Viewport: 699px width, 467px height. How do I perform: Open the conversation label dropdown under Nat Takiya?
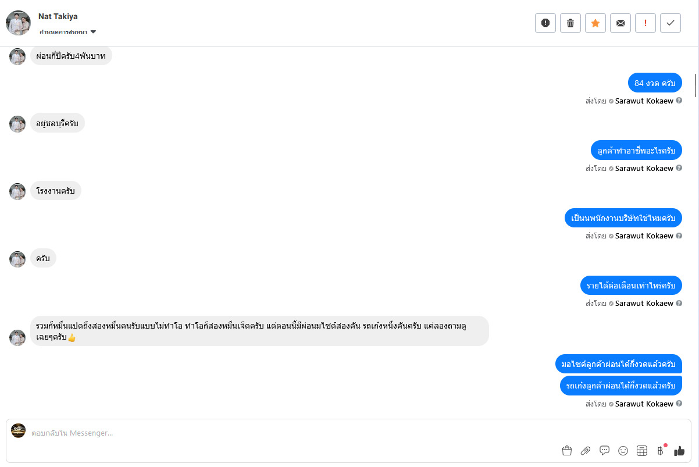click(x=68, y=32)
